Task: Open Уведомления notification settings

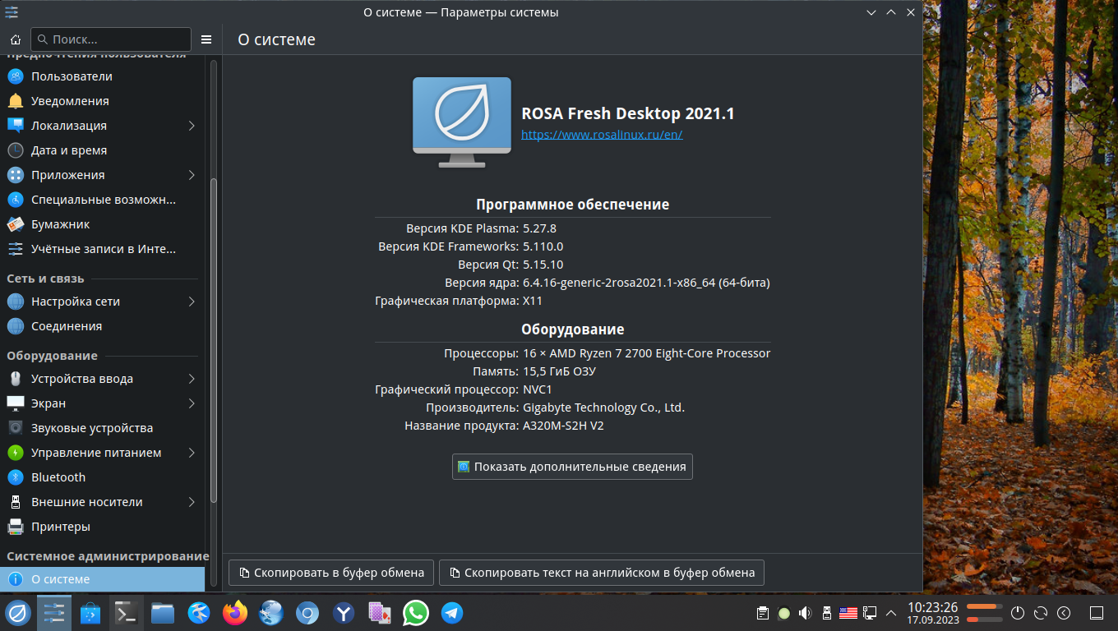Action: (70, 101)
